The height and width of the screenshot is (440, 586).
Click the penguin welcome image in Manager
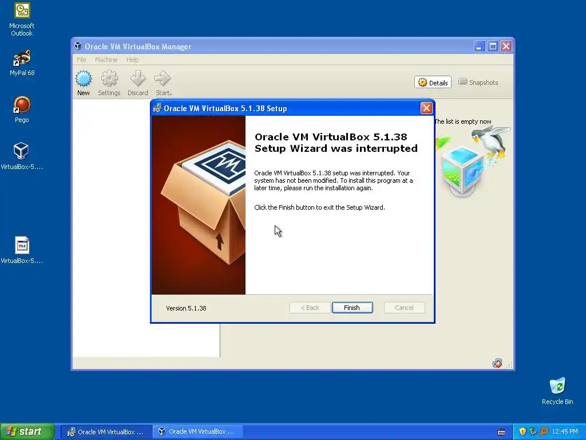[473, 161]
